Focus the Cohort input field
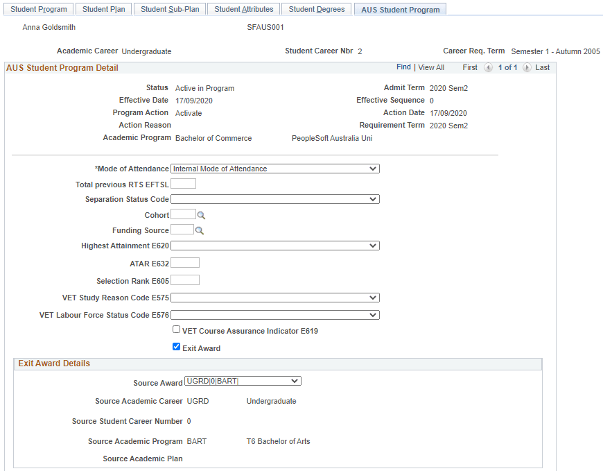 (184, 214)
